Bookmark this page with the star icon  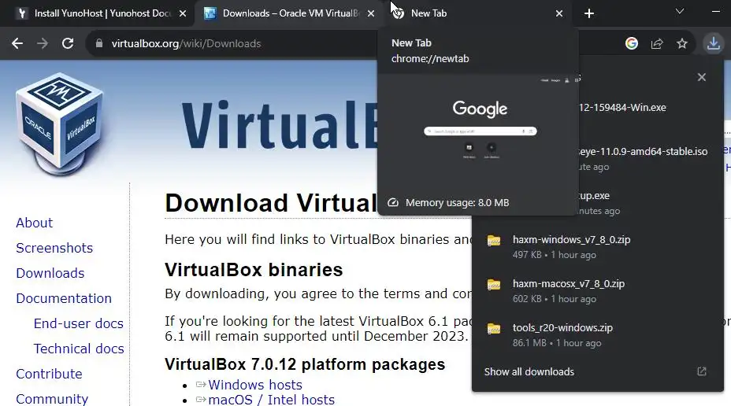point(682,43)
